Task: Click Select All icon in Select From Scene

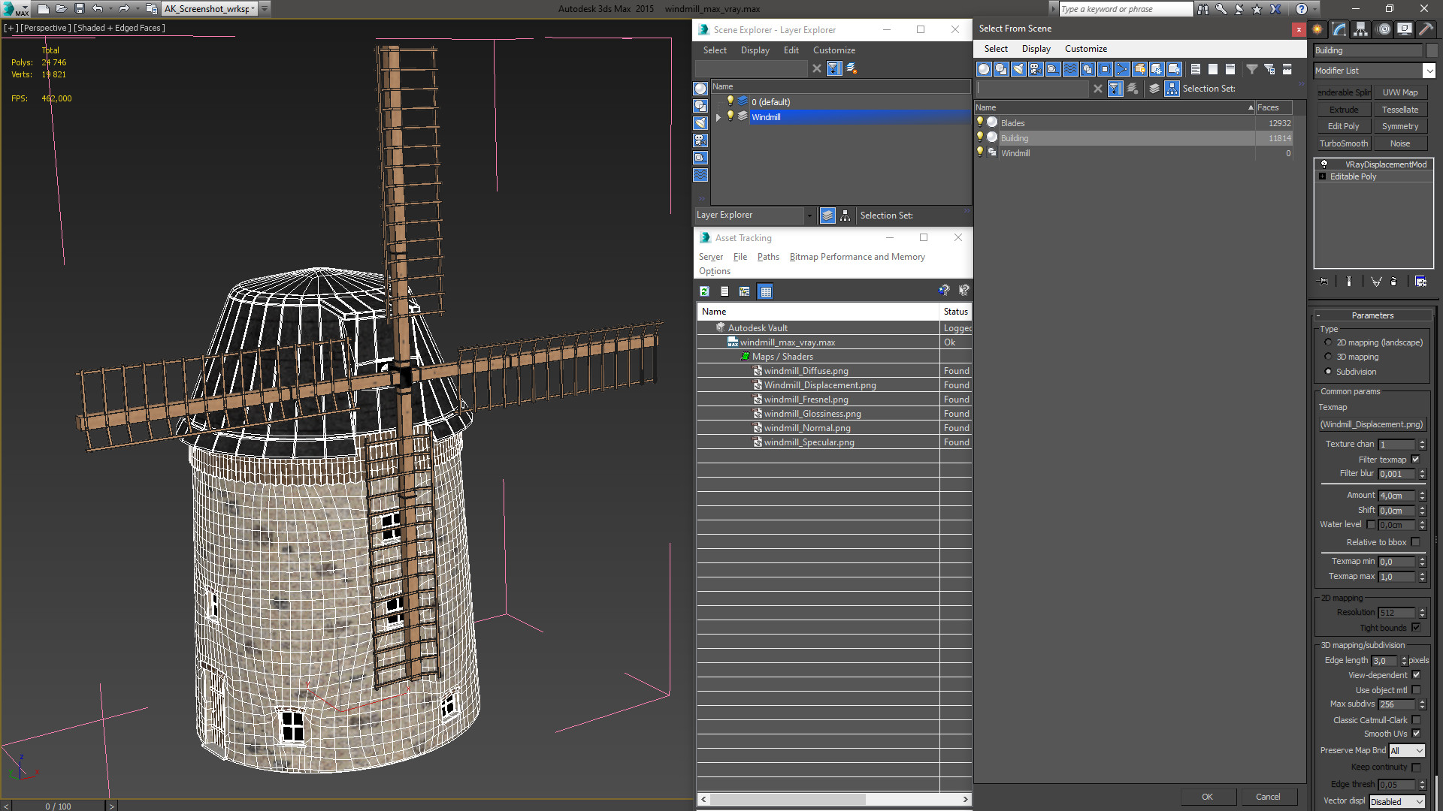Action: pos(1196,69)
